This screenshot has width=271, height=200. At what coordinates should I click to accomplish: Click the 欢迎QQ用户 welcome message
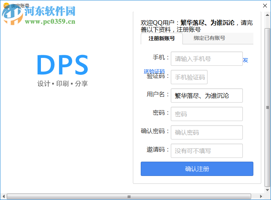point(197,26)
